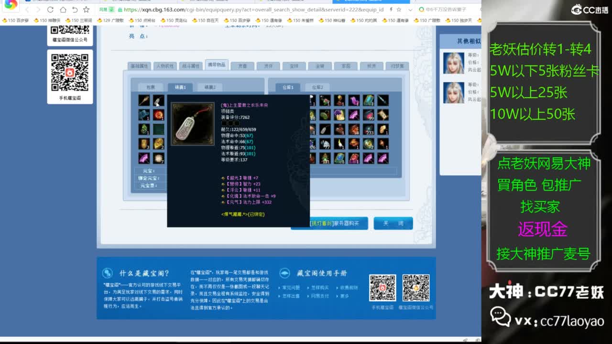
Task: Select the warehouse item with count 18
Action: (354, 129)
